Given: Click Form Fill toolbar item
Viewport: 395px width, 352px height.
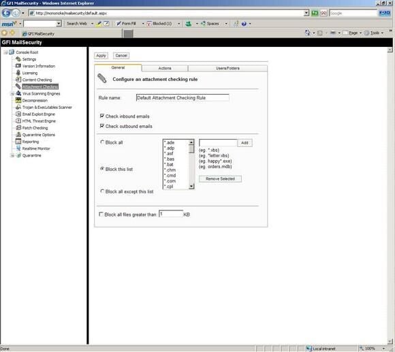Looking at the screenshot, I should (x=126, y=24).
